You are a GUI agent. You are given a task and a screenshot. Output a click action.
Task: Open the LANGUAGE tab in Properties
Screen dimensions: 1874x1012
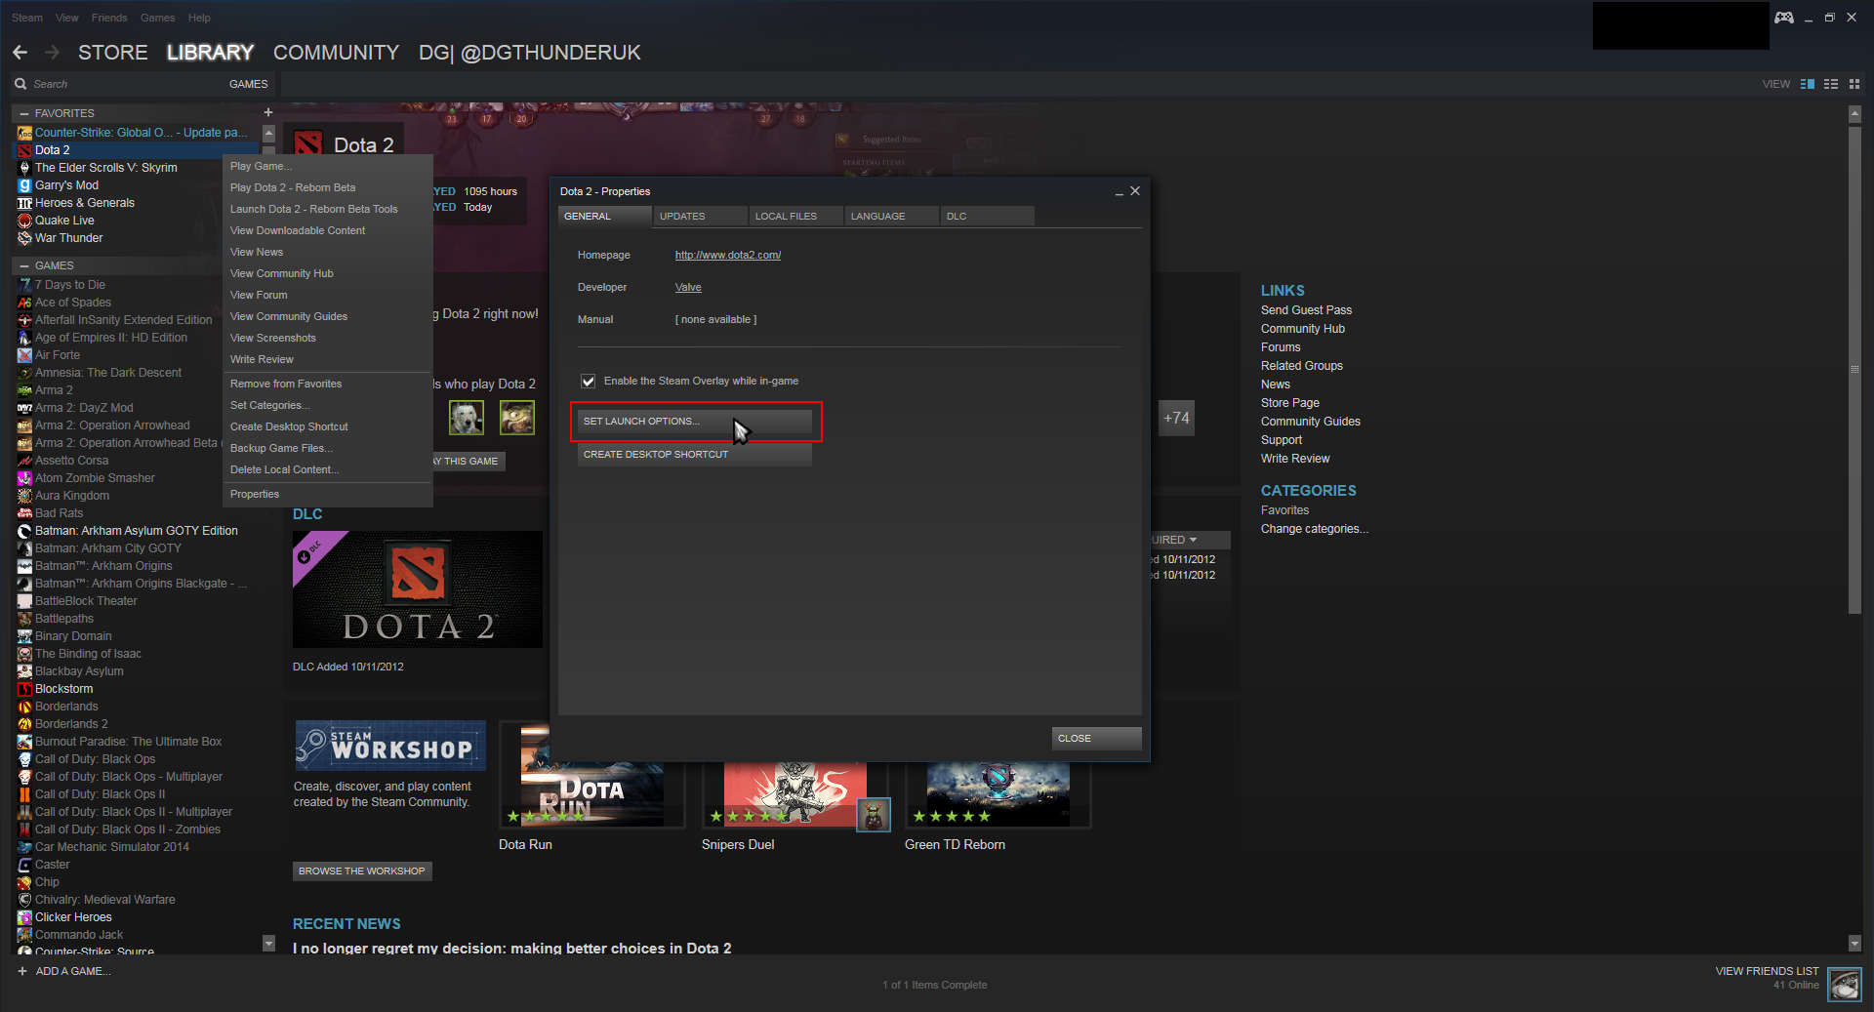(x=891, y=216)
